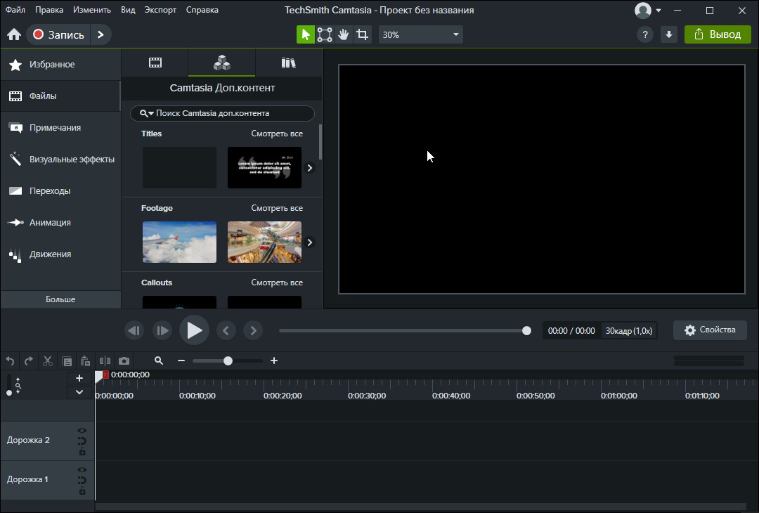Open the Переходы transitions panel
This screenshot has width=759, height=513.
pyautogui.click(x=60, y=190)
